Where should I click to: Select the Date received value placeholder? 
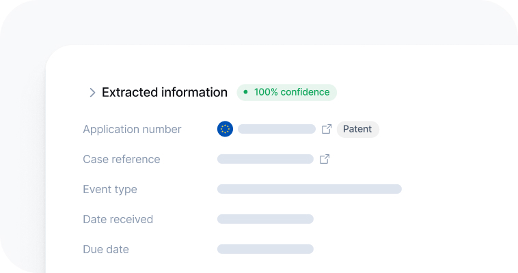click(x=265, y=219)
